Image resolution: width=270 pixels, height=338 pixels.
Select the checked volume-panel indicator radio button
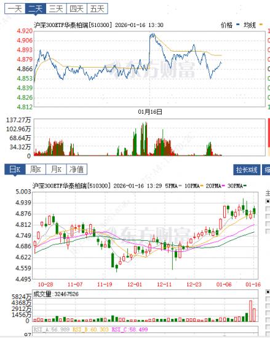tap(268, 292)
